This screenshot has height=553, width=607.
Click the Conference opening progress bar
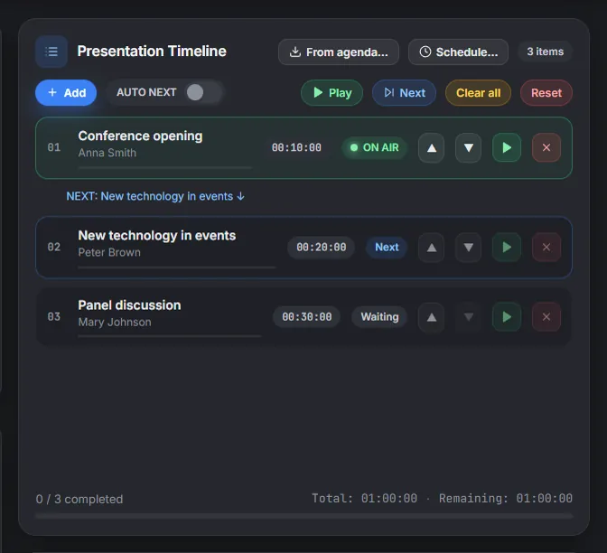165,168
